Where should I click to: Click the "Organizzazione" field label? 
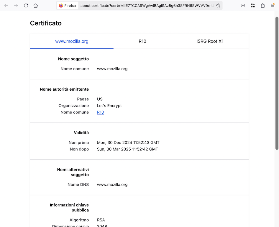click(x=74, y=106)
